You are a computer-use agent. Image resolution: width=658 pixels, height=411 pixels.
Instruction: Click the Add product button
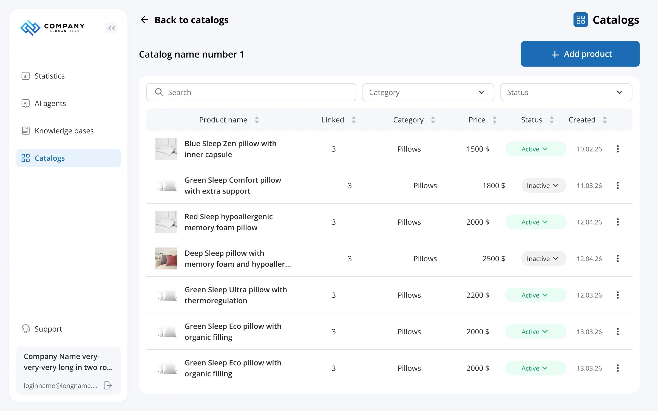coord(580,54)
